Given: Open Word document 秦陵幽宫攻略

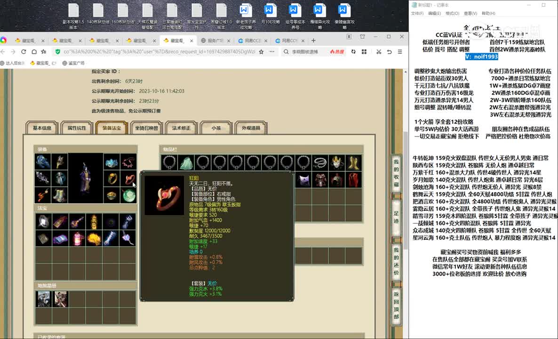Looking at the screenshot, I should tap(344, 16).
